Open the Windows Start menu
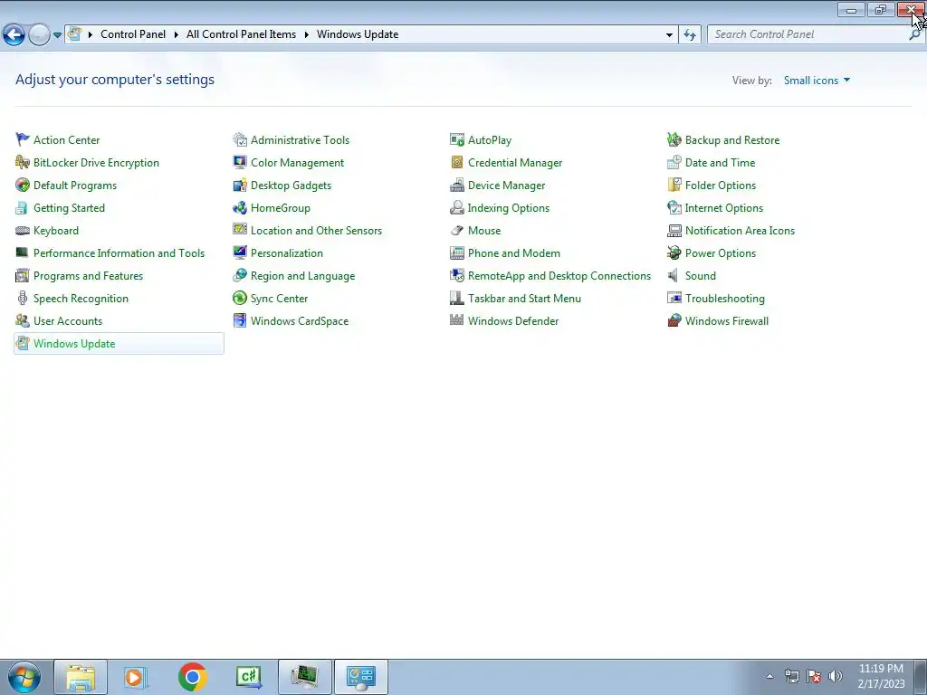Screen dimensions: 927x695 coord(24,677)
